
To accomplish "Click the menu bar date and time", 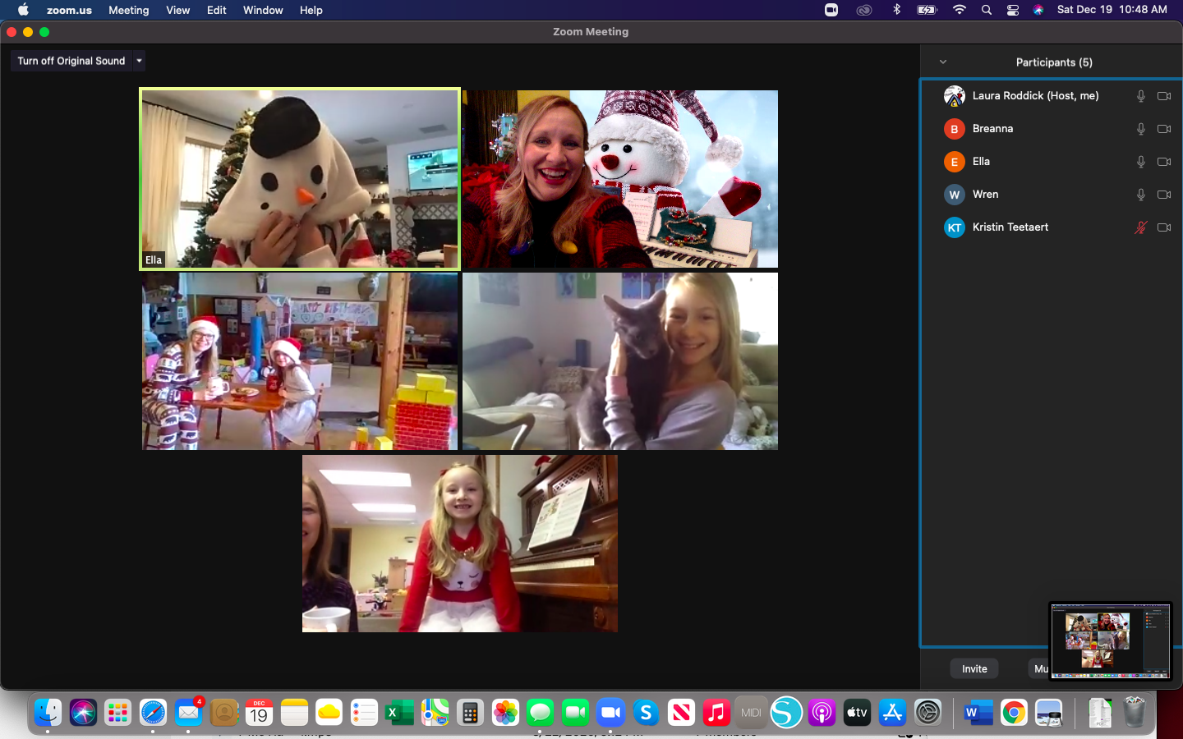I will coord(1112,10).
